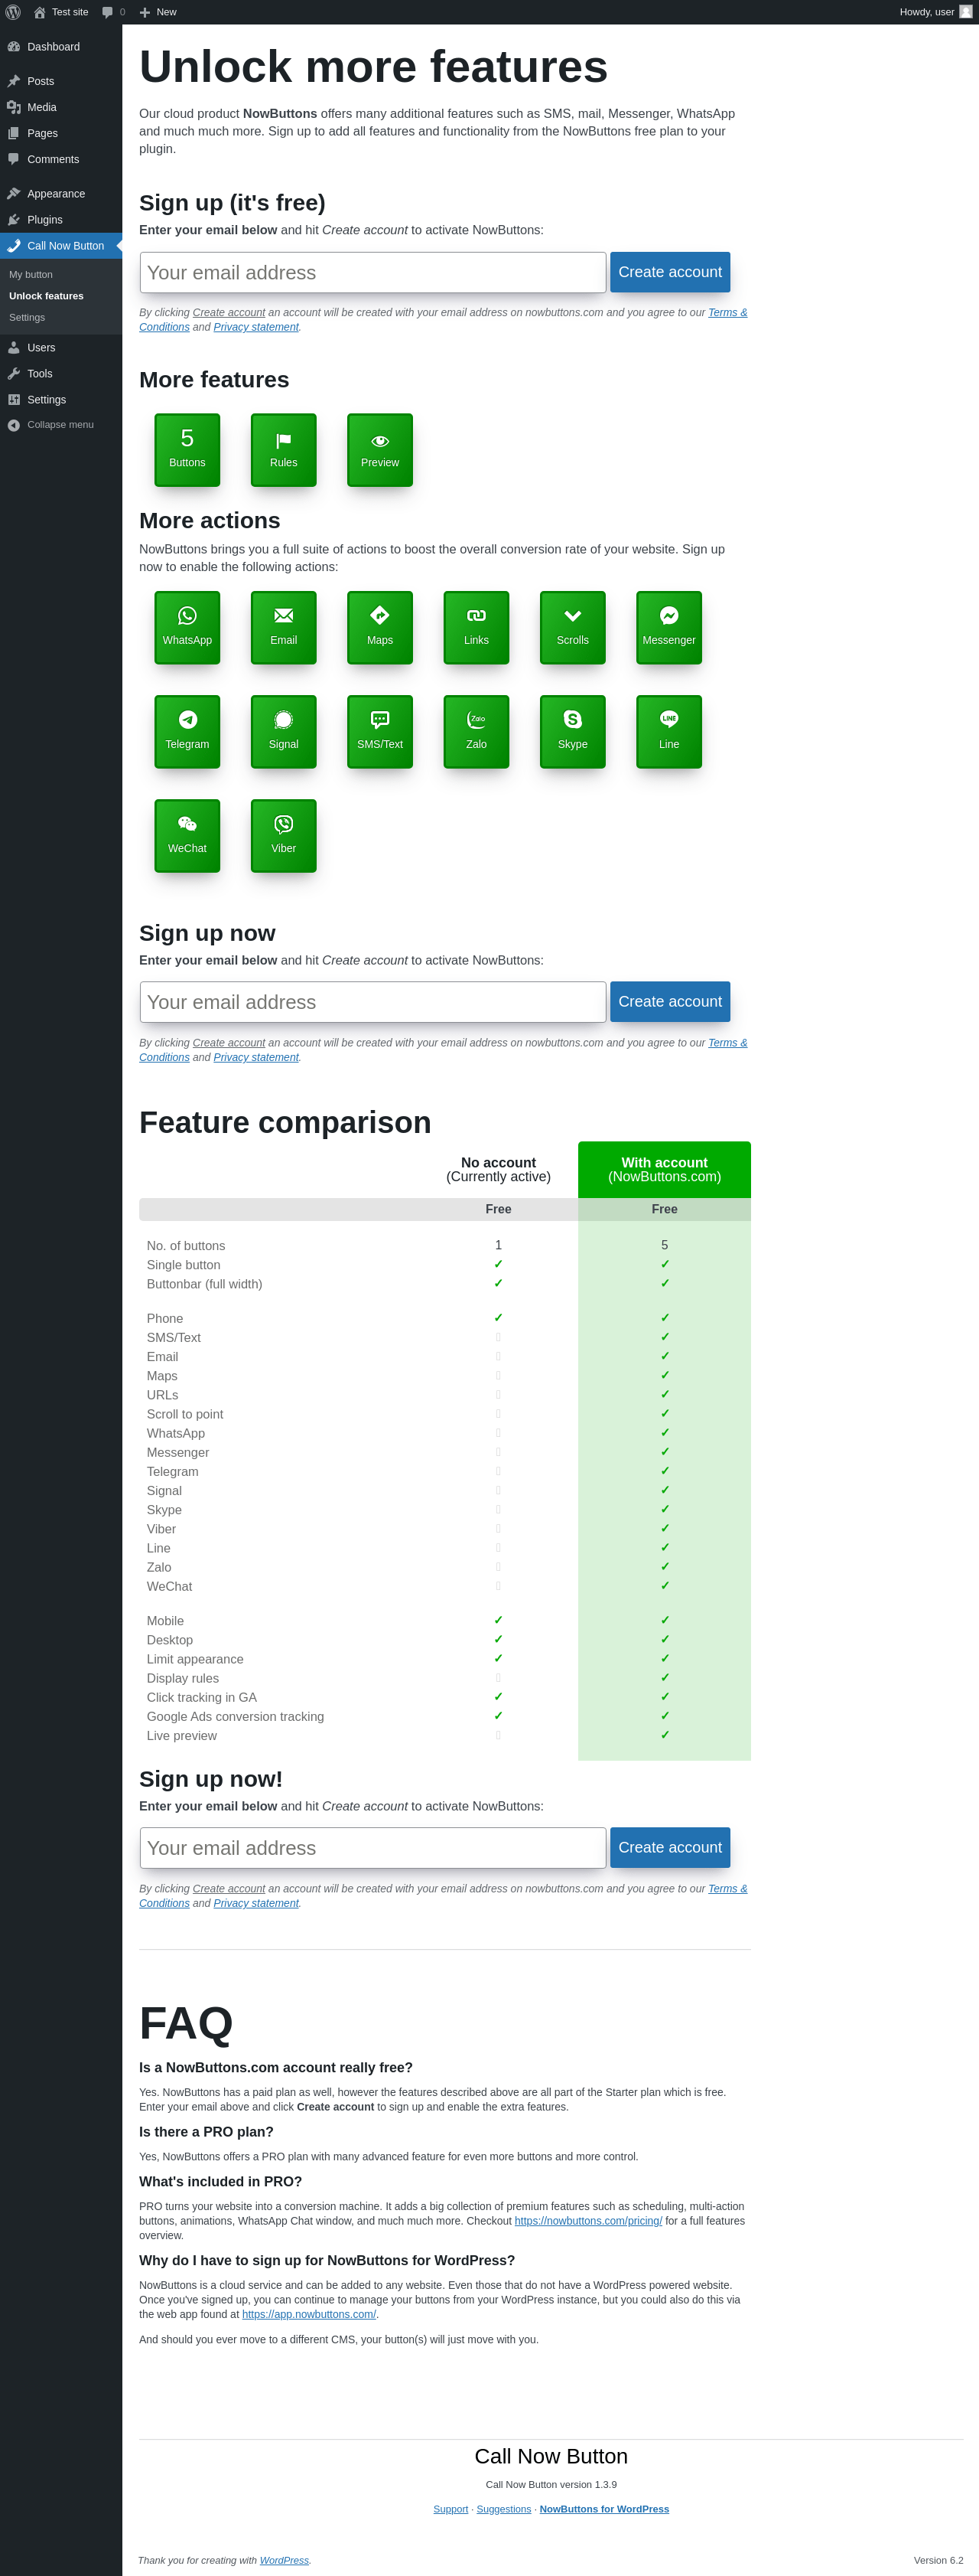Image resolution: width=979 pixels, height=2576 pixels.
Task: Click the Rules feature tile
Action: (284, 450)
